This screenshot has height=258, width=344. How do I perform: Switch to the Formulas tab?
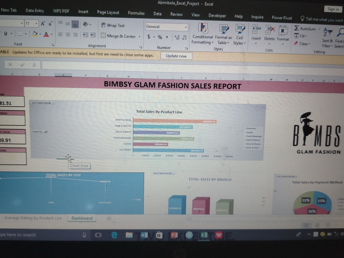136,13
